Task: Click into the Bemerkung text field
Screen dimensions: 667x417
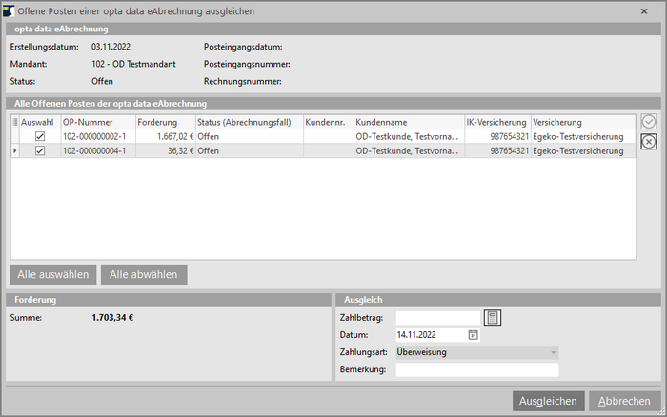Action: click(476, 369)
